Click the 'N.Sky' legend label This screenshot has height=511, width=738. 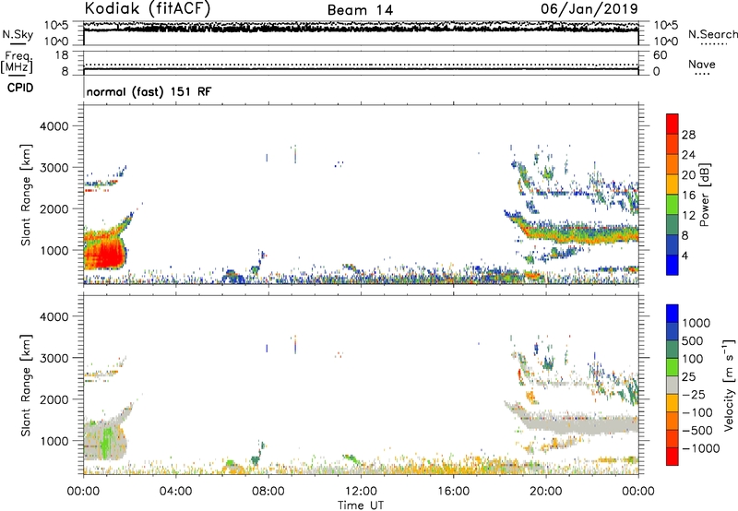(18, 34)
